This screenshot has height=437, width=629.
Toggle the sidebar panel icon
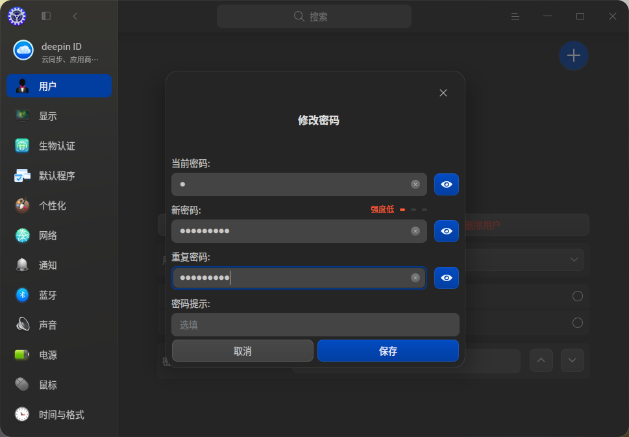[46, 16]
